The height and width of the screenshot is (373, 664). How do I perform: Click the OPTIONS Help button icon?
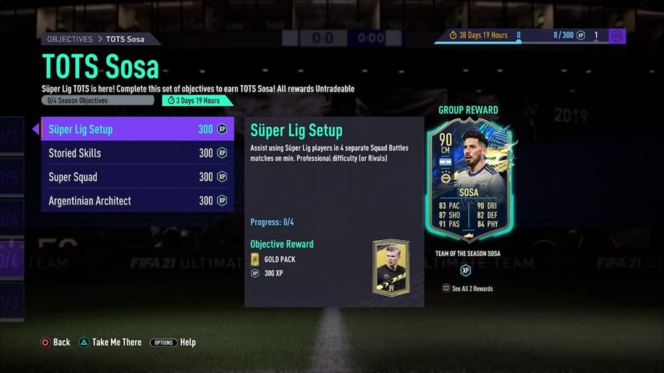(x=163, y=343)
